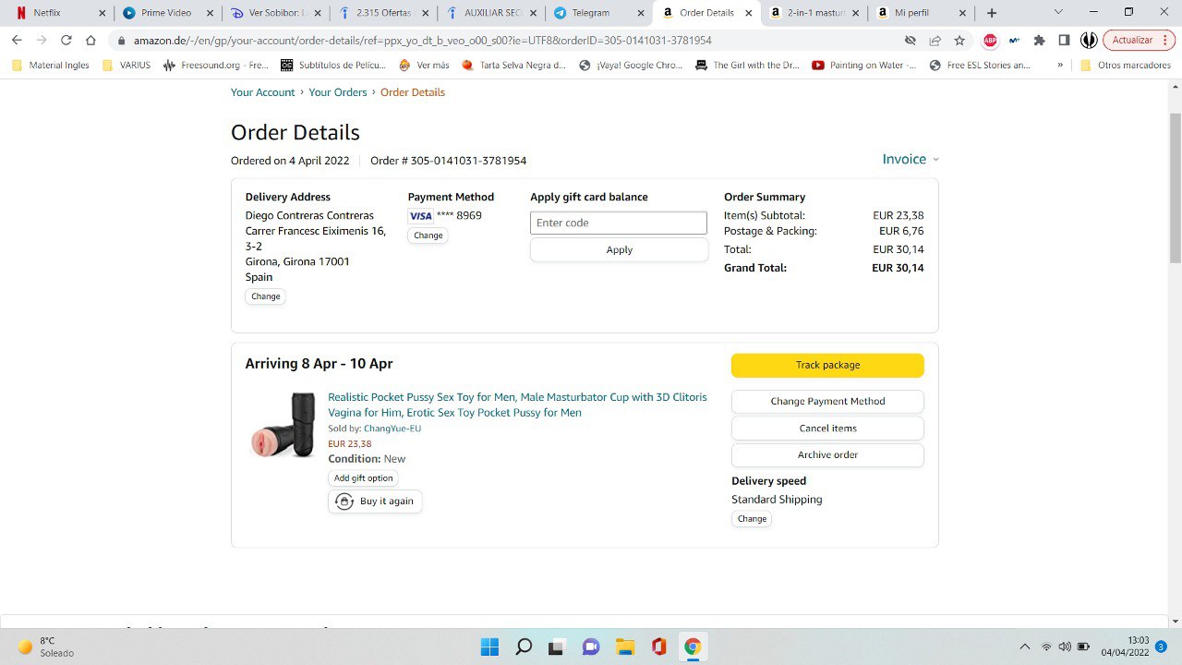Open the Windows Start menu
This screenshot has height=665, width=1182.
point(489,647)
